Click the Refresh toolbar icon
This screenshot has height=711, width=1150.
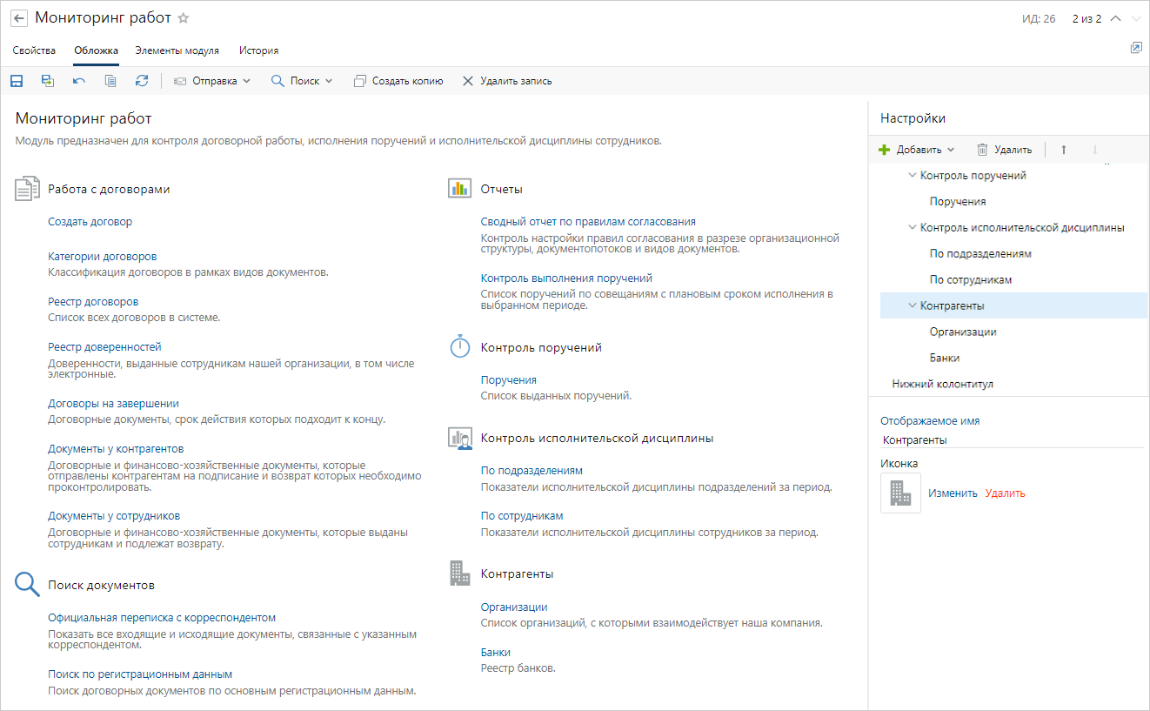pos(142,81)
